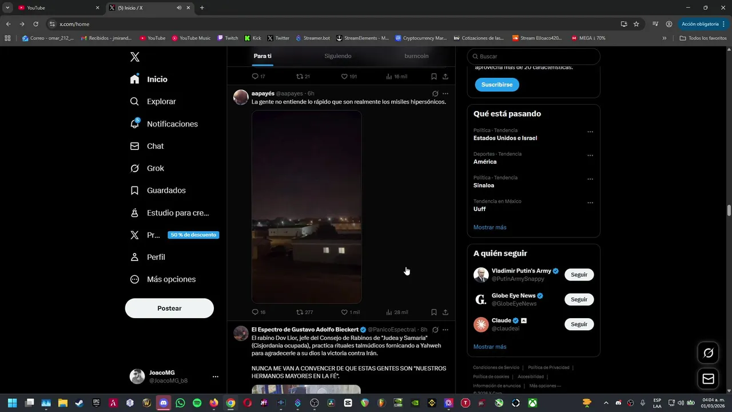Open Twitch bookmark in bookmarks bar

[228, 38]
